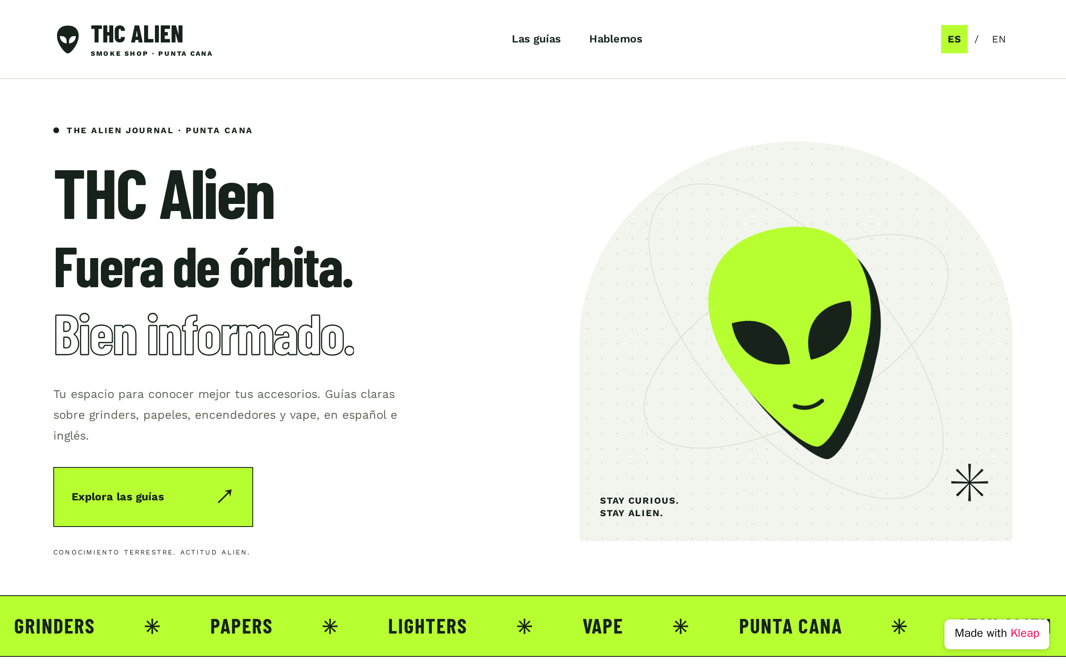Select ES language option
1066x666 pixels.
[954, 39]
